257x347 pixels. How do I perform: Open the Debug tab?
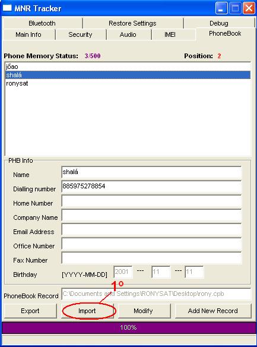(219, 23)
